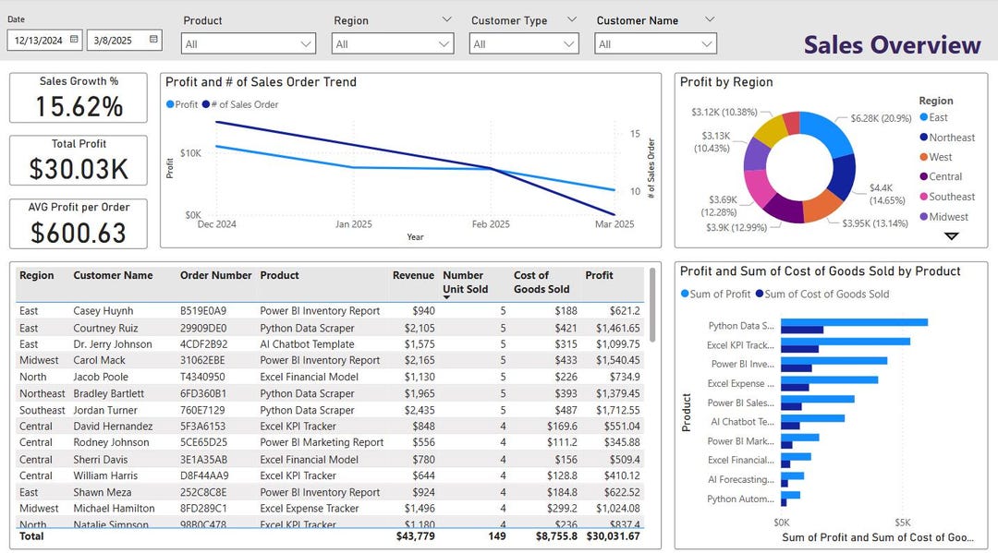Sort table by Region column header

point(36,275)
